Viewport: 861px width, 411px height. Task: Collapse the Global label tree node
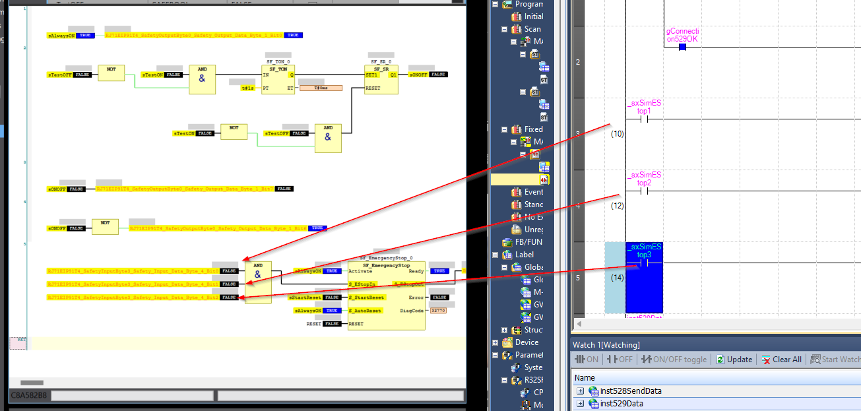coord(505,267)
